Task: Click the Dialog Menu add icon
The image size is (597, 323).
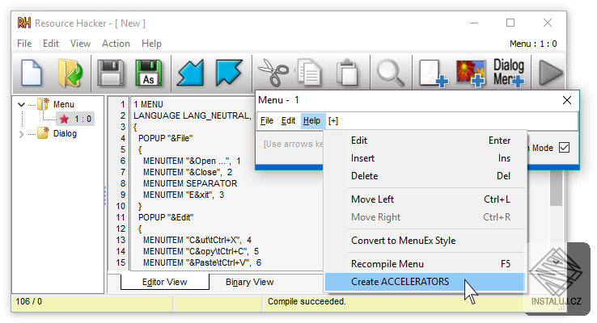Action: coord(509,72)
